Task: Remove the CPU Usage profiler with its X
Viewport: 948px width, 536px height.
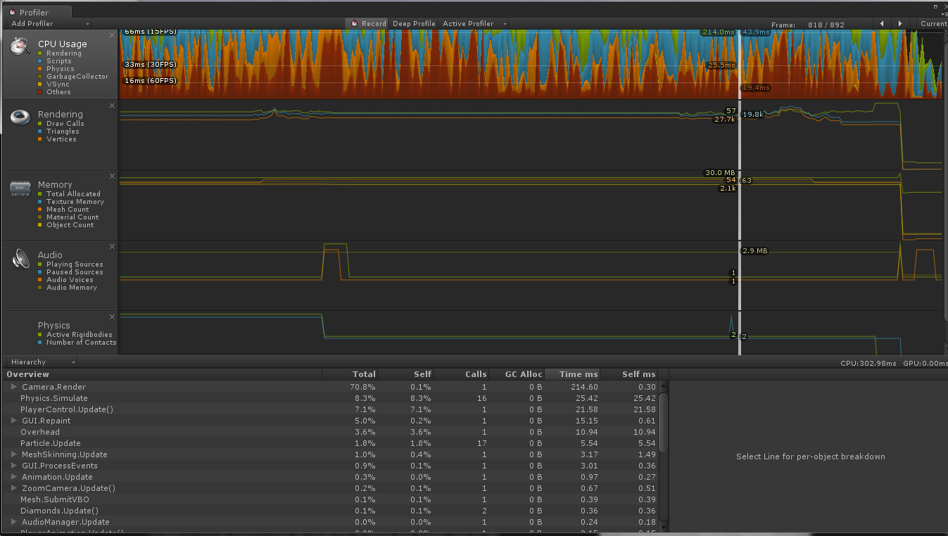Action: (112, 35)
